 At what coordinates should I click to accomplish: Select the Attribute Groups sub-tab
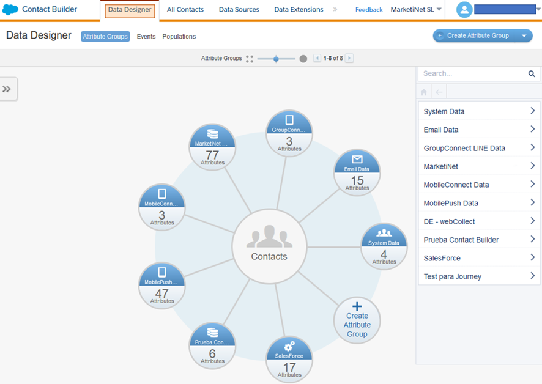tap(105, 36)
